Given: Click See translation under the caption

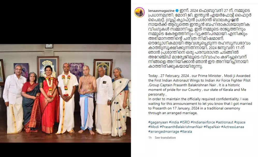Looking at the screenshot, I should tap(165, 138).
